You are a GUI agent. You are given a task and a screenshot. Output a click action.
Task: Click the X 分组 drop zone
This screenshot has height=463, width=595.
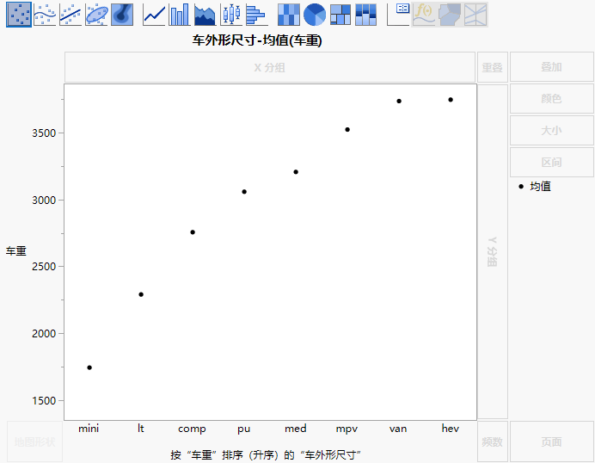(x=270, y=67)
